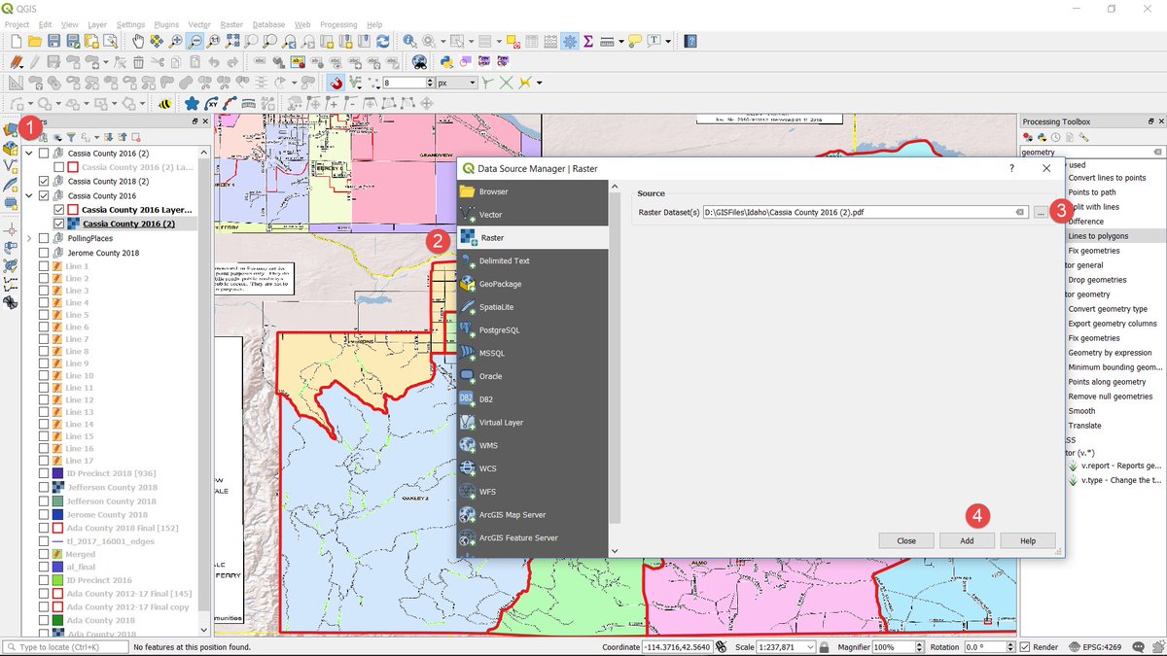Select PostgreSQL elephant icon in source list
The image size is (1167, 656).
pyautogui.click(x=467, y=329)
